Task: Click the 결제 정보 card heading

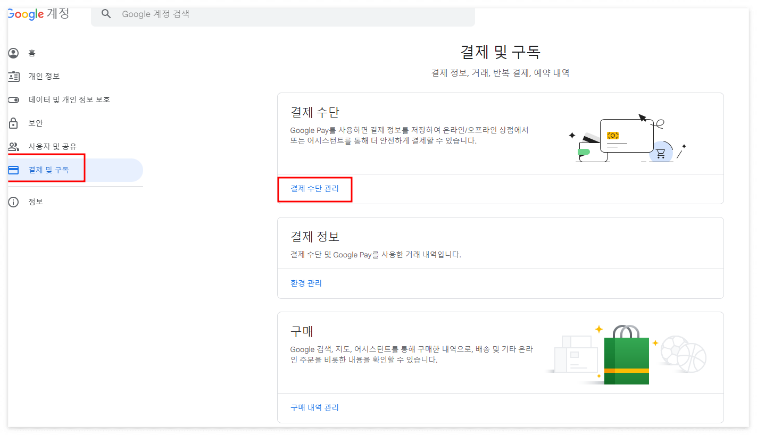Action: point(315,237)
